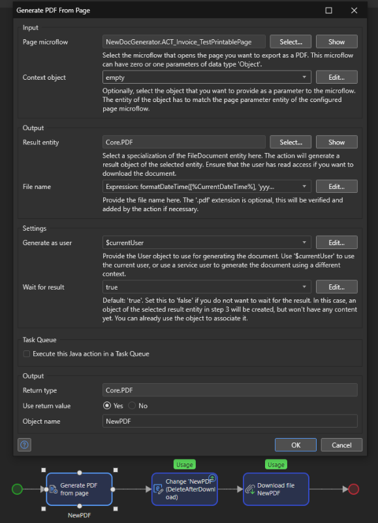Click the Usage badge above Download file NewPDF
The width and height of the screenshot is (378, 523).
(276, 464)
